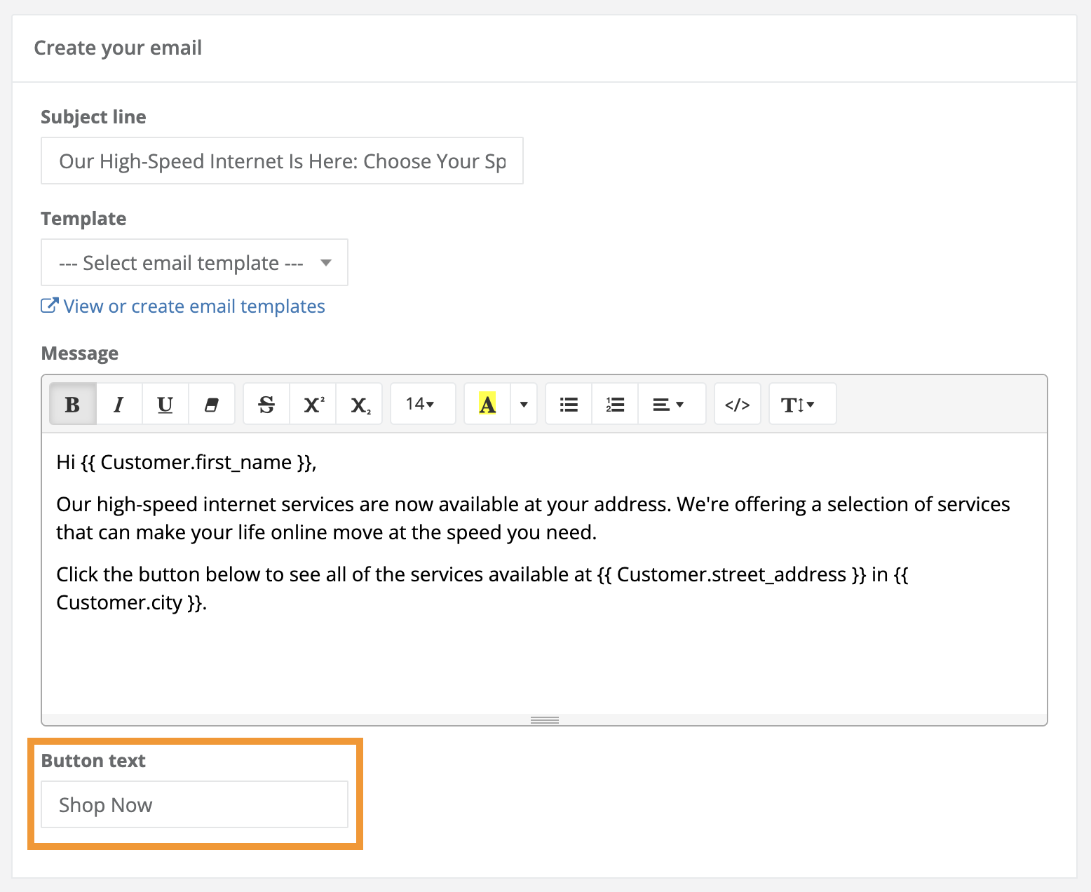The height and width of the screenshot is (892, 1091).
Task: Apply the yellow highlight text color
Action: pyautogui.click(x=487, y=405)
